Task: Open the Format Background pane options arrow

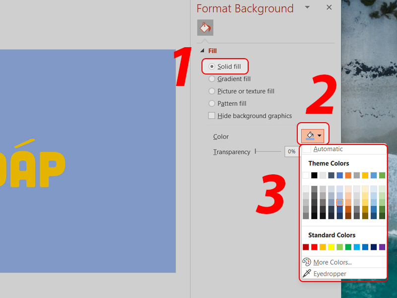Action: 307,7
